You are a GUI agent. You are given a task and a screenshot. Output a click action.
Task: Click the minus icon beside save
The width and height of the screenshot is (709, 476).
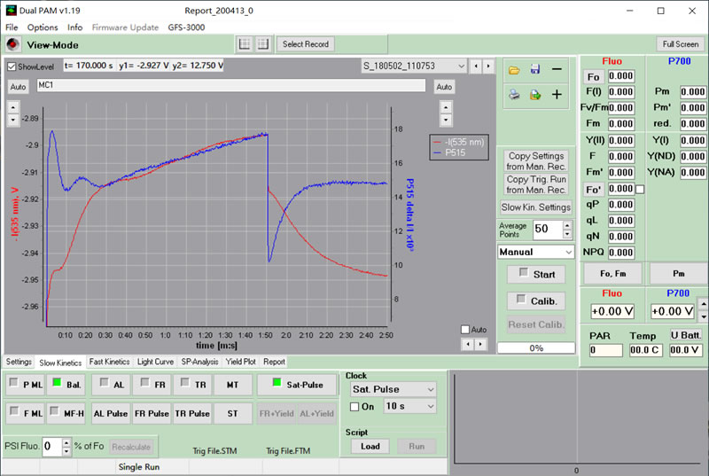point(557,69)
